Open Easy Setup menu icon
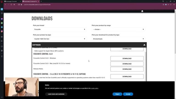This screenshot has height=99, width=176. [x=174, y=5]
